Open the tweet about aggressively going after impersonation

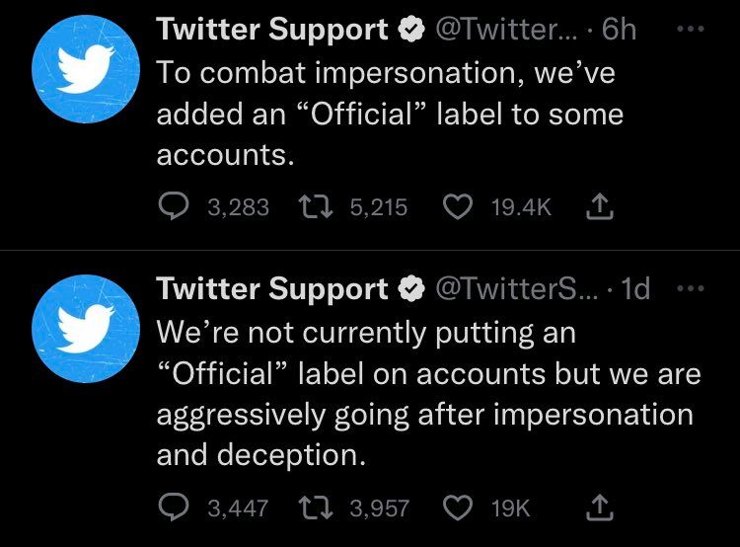click(x=424, y=394)
